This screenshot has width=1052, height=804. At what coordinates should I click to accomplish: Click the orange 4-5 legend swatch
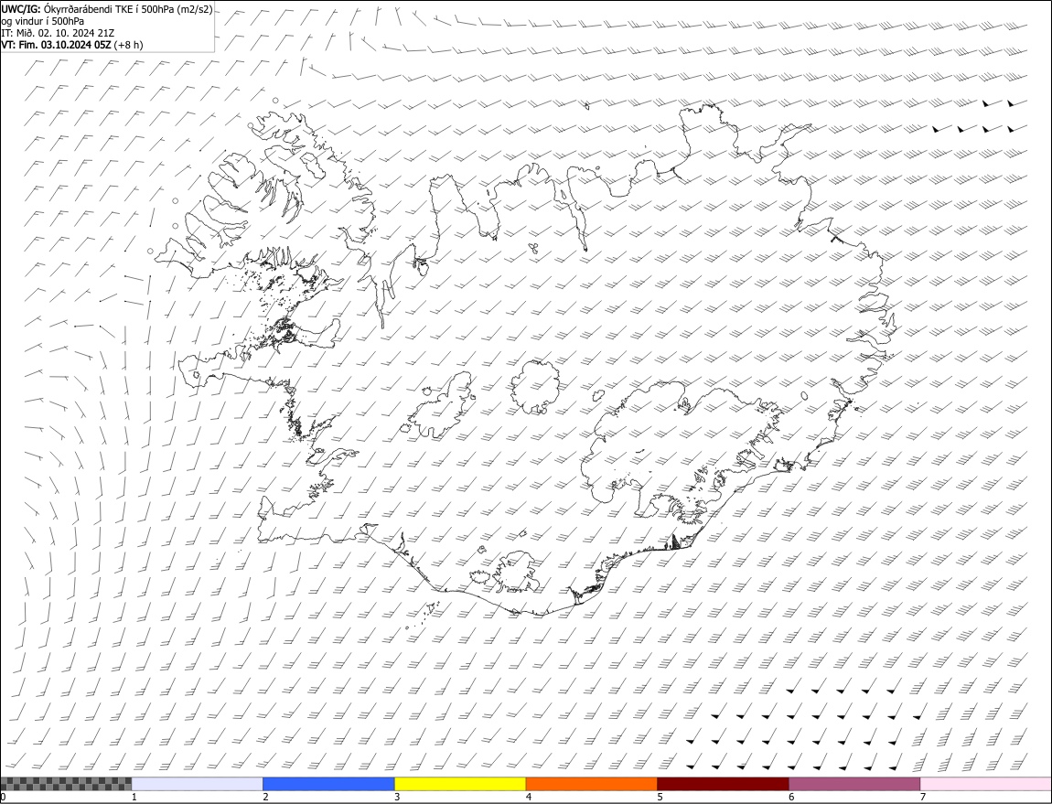[x=592, y=784]
